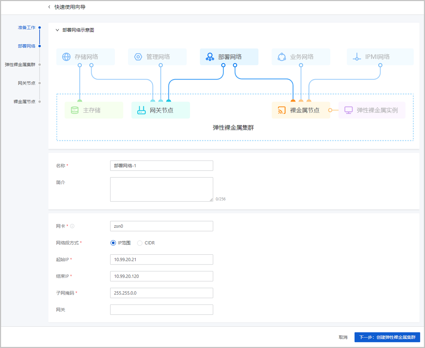Click the IPMI网络 connector icon

click(357, 57)
